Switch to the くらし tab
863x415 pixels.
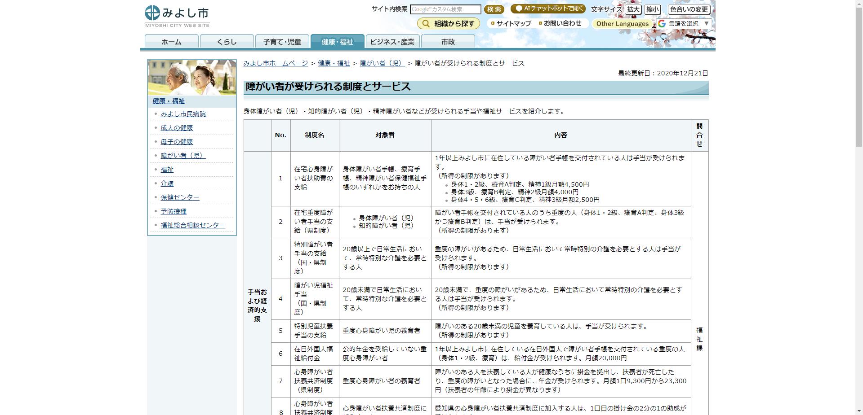coord(227,42)
